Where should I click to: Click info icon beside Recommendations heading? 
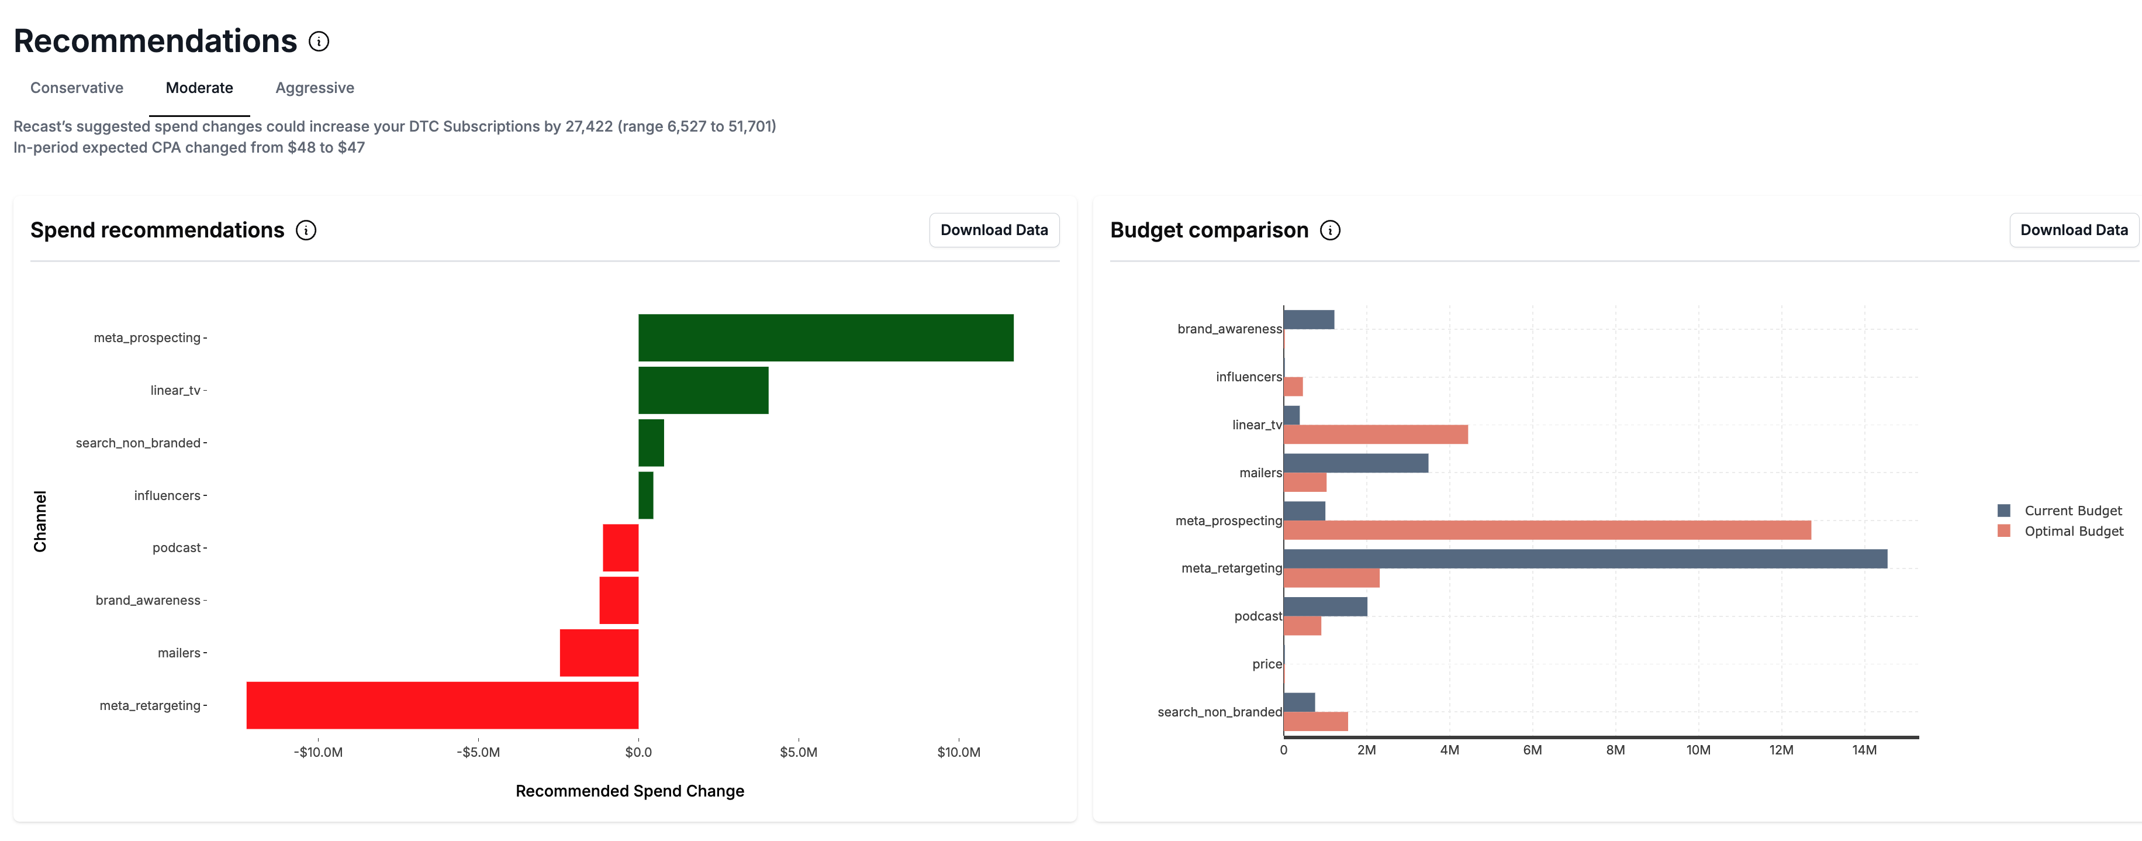319,42
